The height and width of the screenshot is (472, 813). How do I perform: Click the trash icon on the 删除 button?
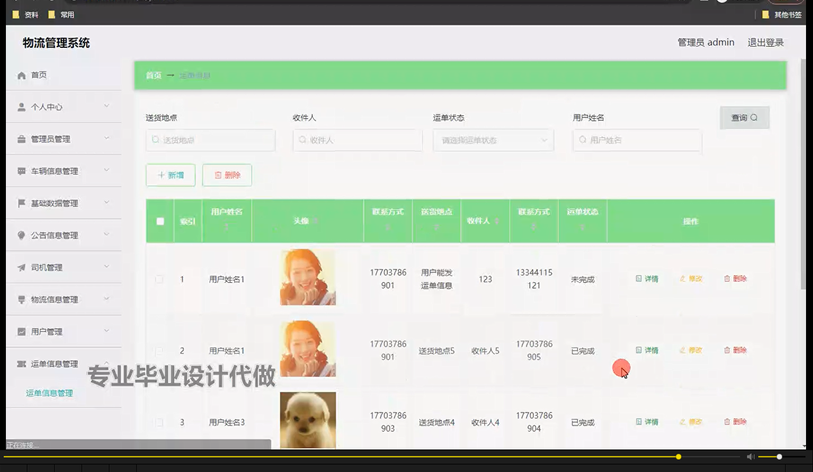coord(217,175)
